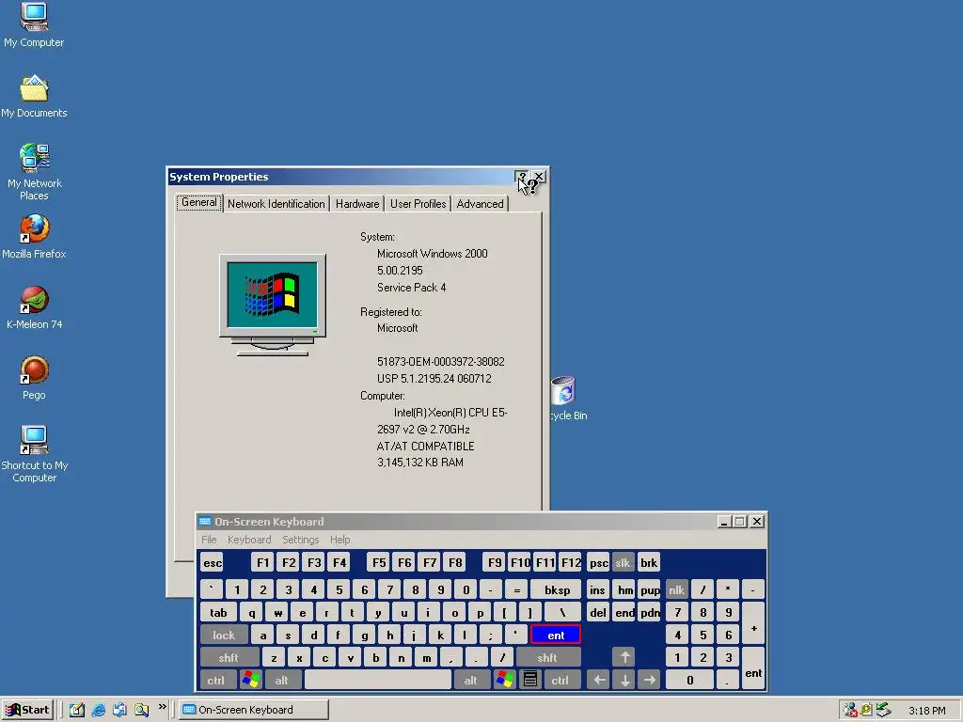Switch to the Network Identification tab

(276, 204)
